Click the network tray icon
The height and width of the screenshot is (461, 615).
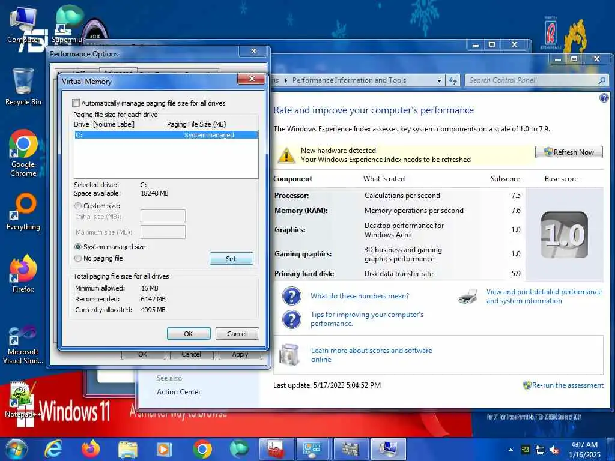pyautogui.click(x=540, y=450)
